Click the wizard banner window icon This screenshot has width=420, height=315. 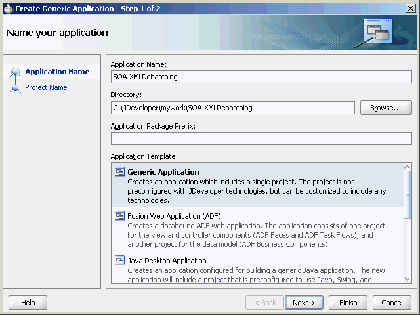click(x=378, y=31)
